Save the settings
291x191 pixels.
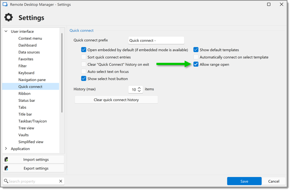[245, 182]
